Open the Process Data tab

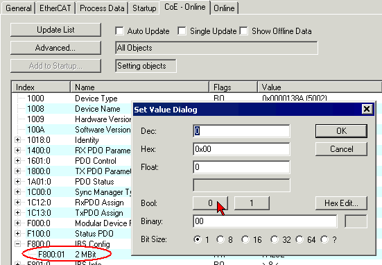click(x=102, y=8)
